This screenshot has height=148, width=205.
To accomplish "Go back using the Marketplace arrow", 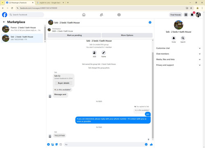I will 4,22.
